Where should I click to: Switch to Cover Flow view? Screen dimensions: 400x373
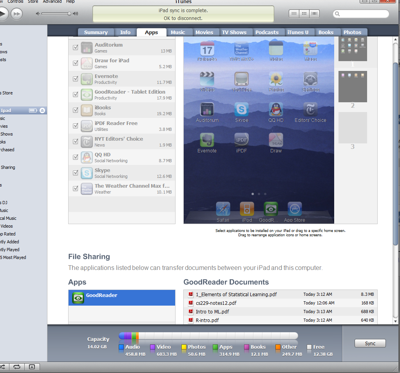click(x=314, y=14)
